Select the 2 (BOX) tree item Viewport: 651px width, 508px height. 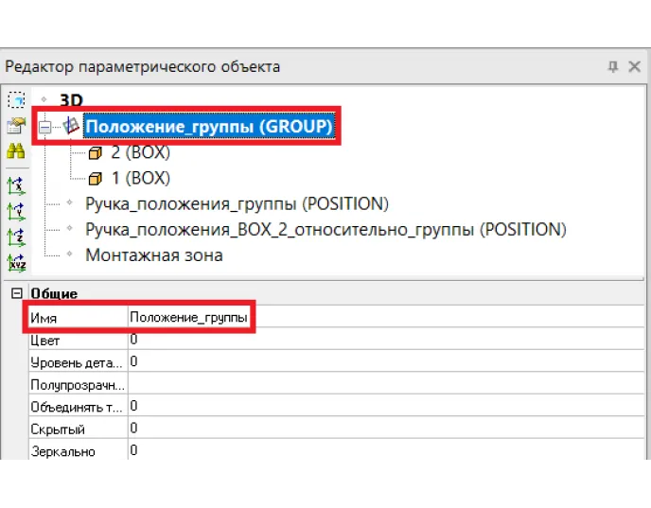click(141, 152)
